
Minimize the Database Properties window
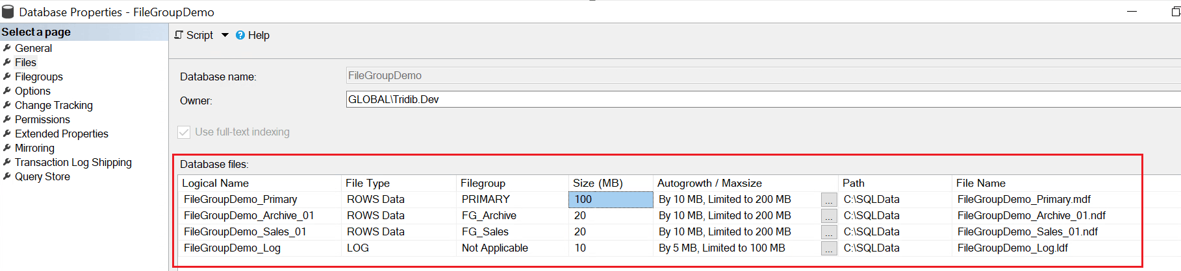point(1132,11)
